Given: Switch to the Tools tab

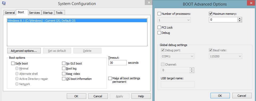Looking at the screenshot, I should (x=59, y=13).
